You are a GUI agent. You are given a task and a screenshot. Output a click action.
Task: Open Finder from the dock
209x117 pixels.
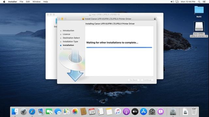[x=15, y=111]
